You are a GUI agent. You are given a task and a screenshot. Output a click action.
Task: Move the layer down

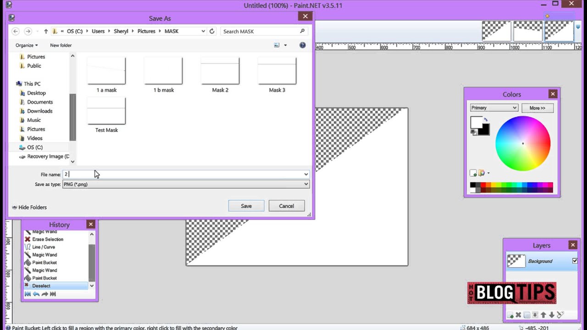(552, 315)
